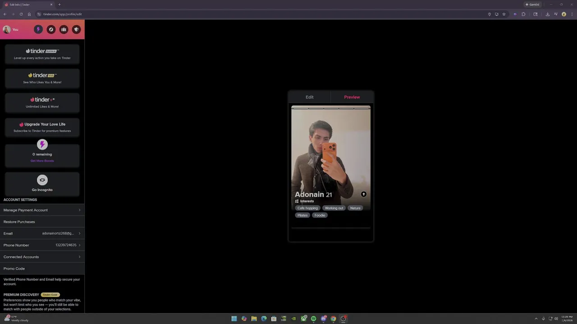
Task: Expand Manage Payment Account
Action: 42,210
